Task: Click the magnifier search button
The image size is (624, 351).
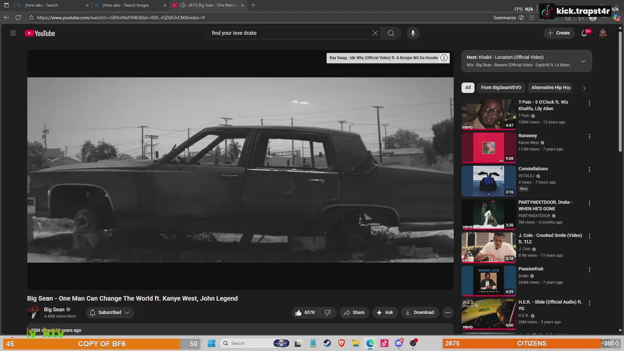Action: (391, 33)
